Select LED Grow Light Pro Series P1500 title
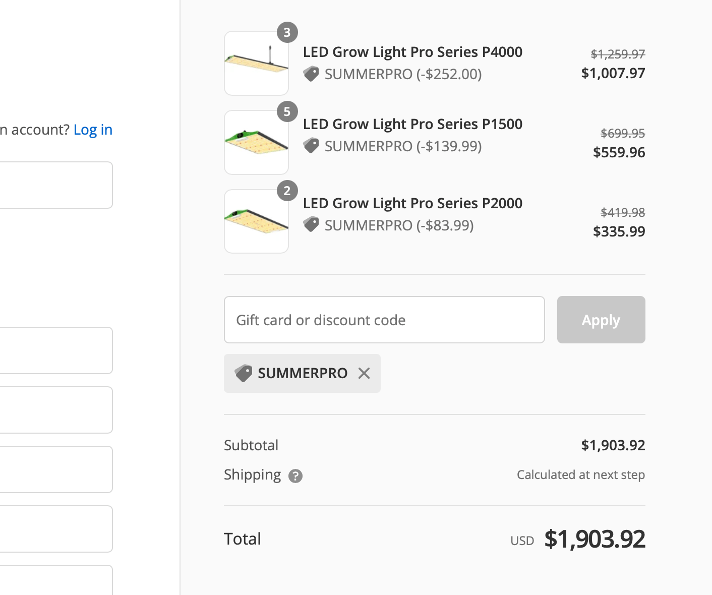The image size is (712, 595). pyautogui.click(x=412, y=125)
